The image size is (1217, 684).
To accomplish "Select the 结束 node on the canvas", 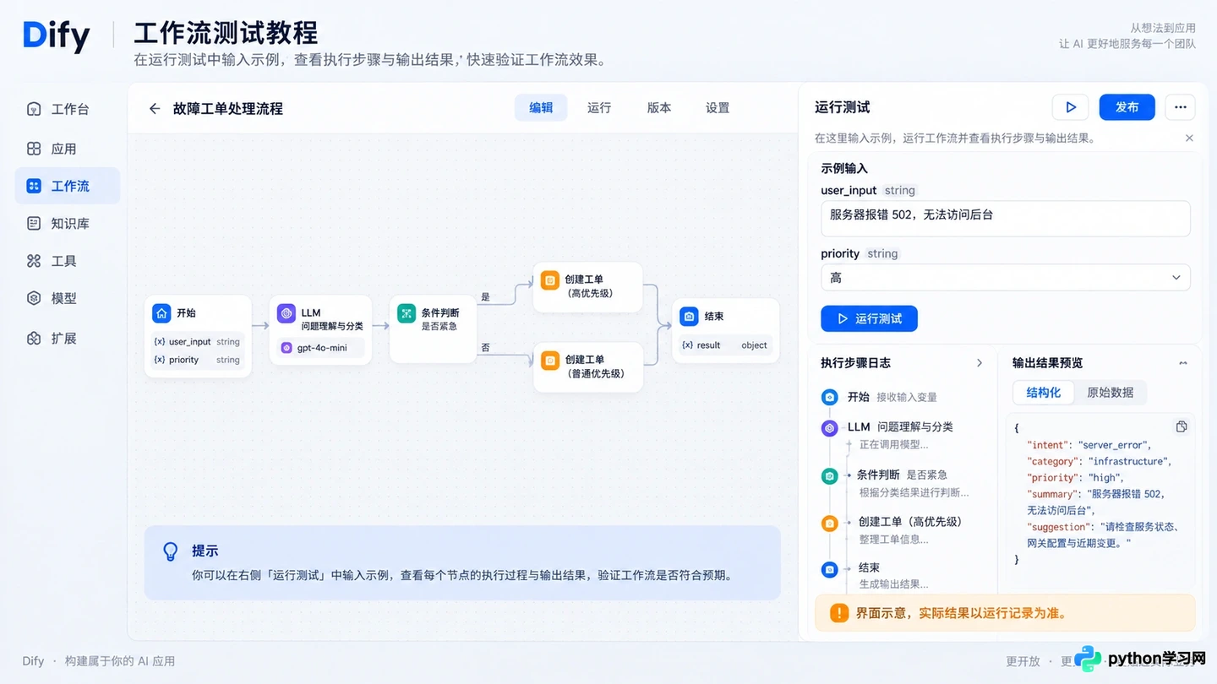I will click(x=726, y=330).
